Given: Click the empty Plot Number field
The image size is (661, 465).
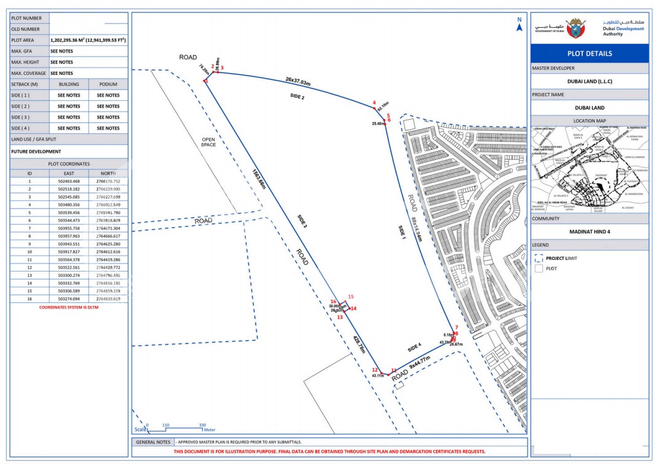Looking at the screenshot, I should click(x=89, y=18).
